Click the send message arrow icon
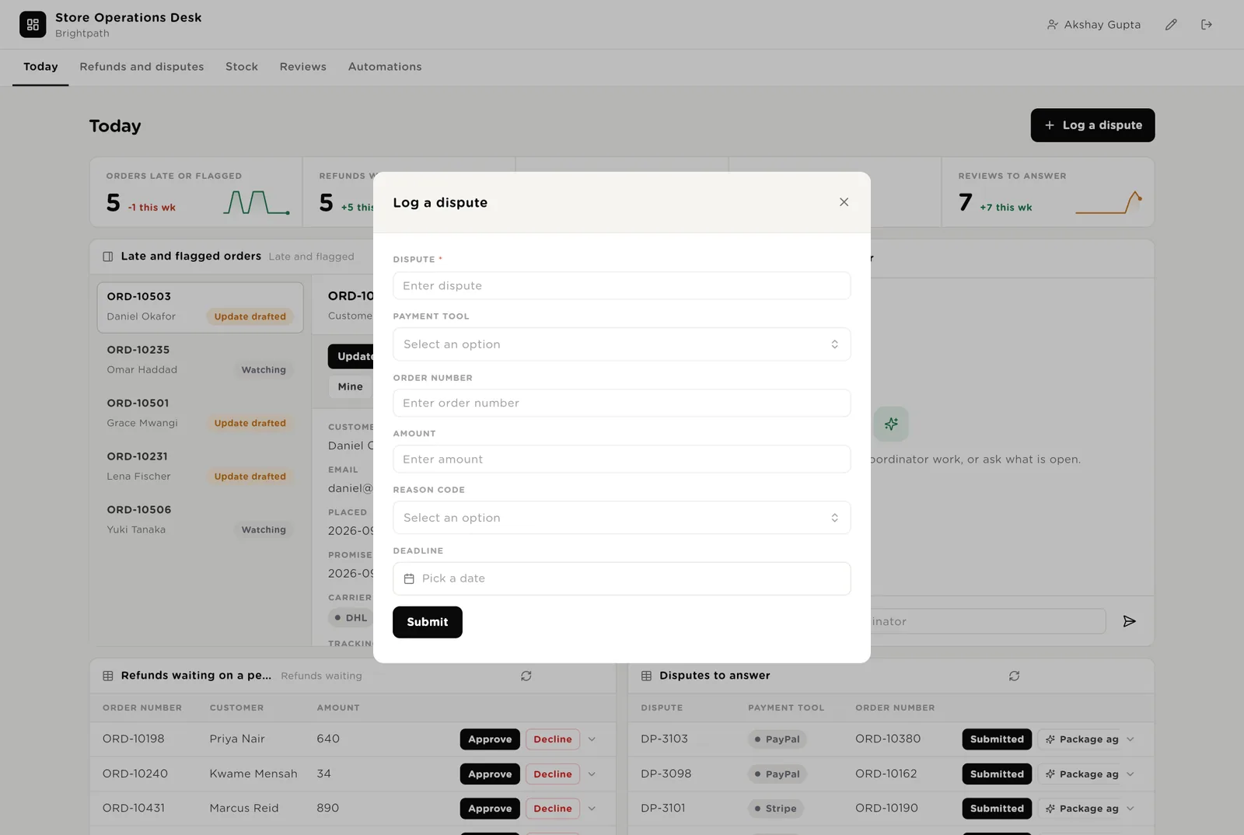Viewport: 1244px width, 835px height. 1129,621
